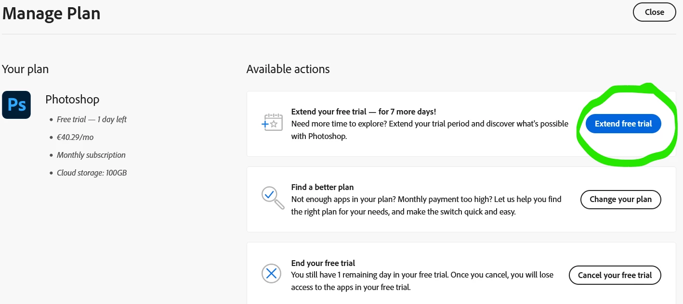Viewport: 683px width, 304px height.
Task: Open Change your plan
Action: pyautogui.click(x=620, y=200)
